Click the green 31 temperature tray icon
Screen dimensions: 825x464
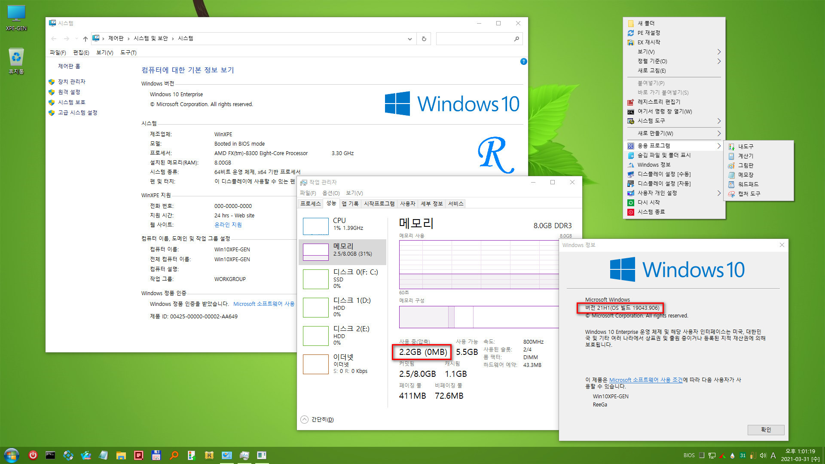coord(742,455)
